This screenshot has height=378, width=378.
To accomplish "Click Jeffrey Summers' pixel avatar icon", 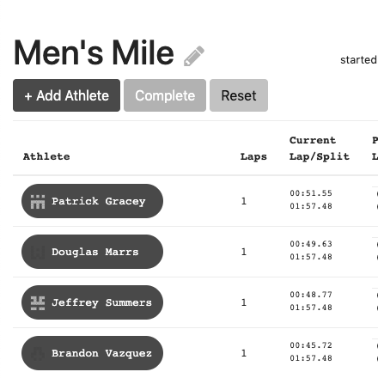I will pyautogui.click(x=38, y=303).
